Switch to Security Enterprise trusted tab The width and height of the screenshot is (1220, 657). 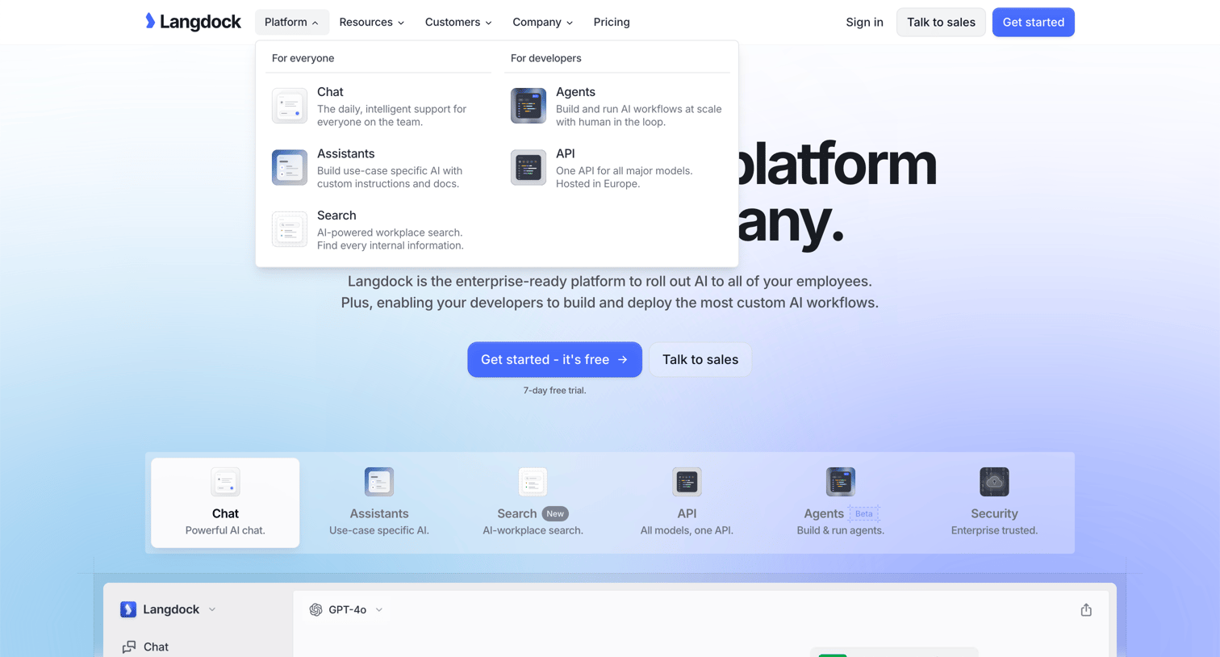tap(994, 503)
